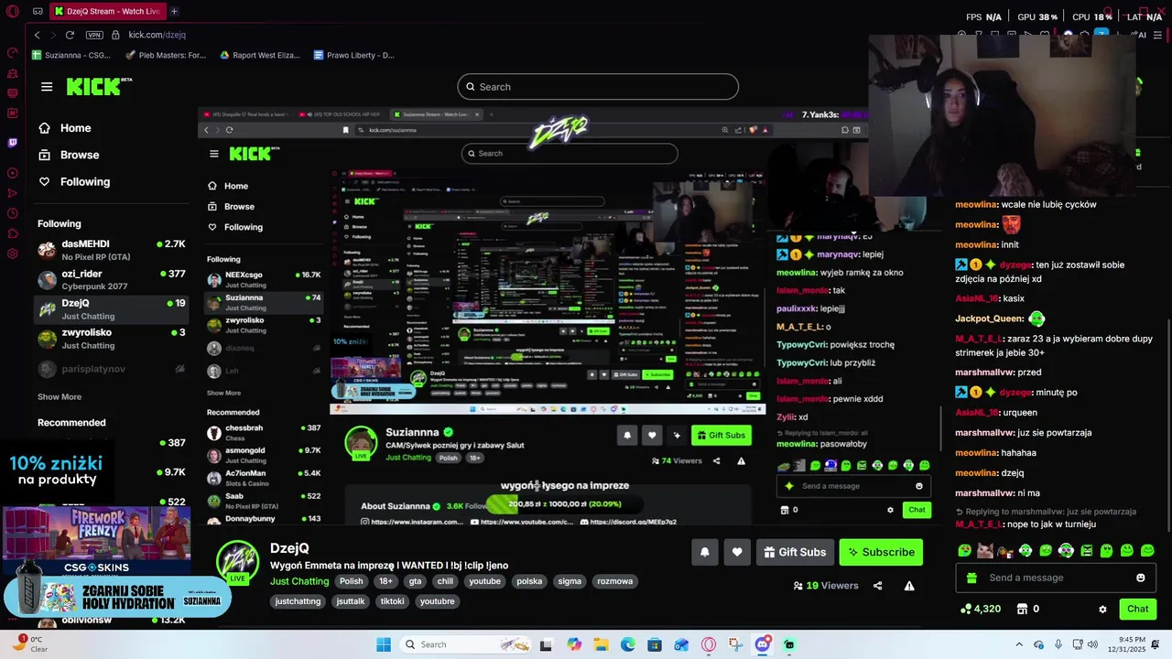Open the Suzianna - CSG bookmark
The height and width of the screenshot is (659, 1172).
pyautogui.click(x=71, y=55)
